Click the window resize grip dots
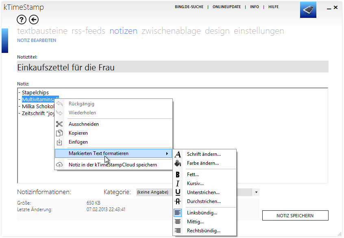The width and height of the screenshot is (344, 238). click(x=340, y=234)
